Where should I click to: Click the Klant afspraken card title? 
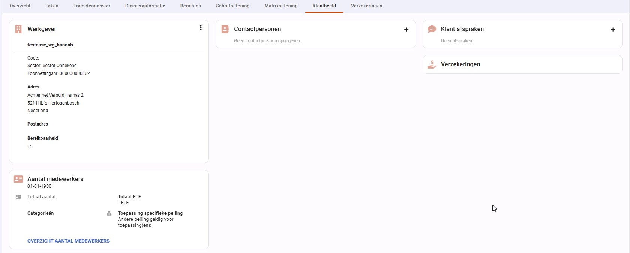coord(462,29)
